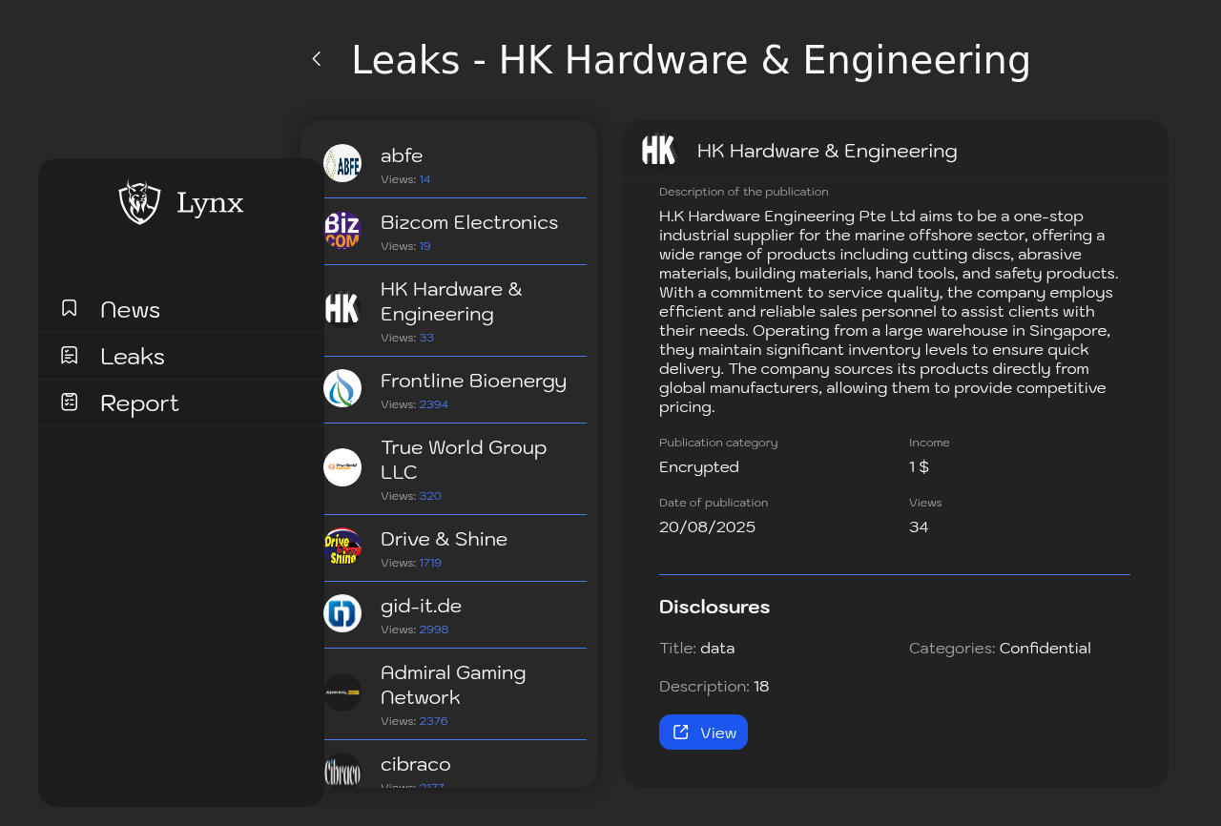
Task: Click the View disclosure button
Action: coord(703,733)
